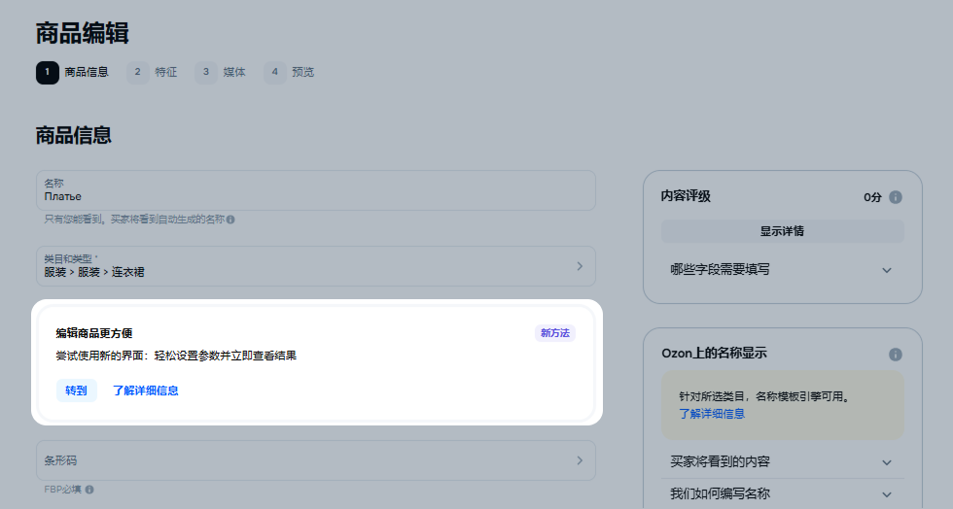Open the 条形码 field chevron
Screen dimensions: 953x509
point(580,460)
